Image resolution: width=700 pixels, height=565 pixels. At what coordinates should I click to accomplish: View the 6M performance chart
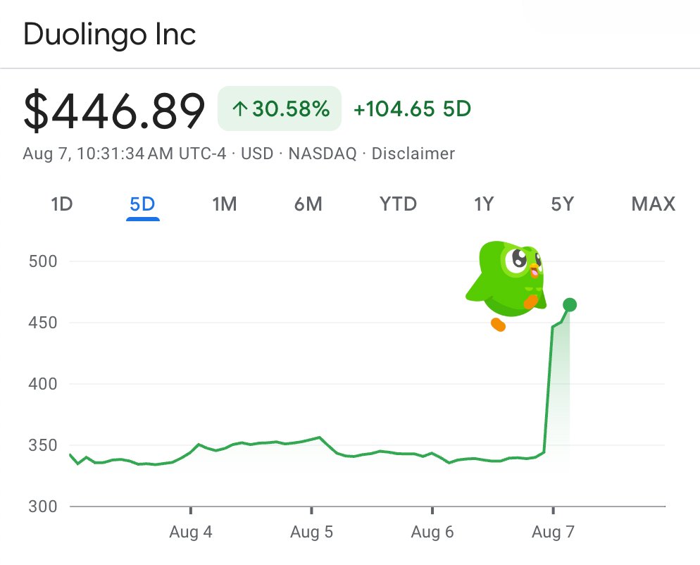point(308,204)
